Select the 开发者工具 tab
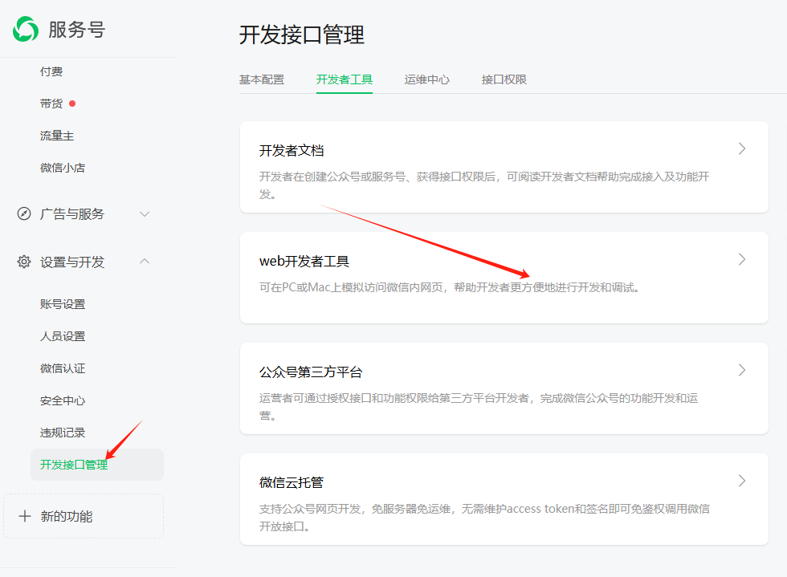 pos(345,79)
